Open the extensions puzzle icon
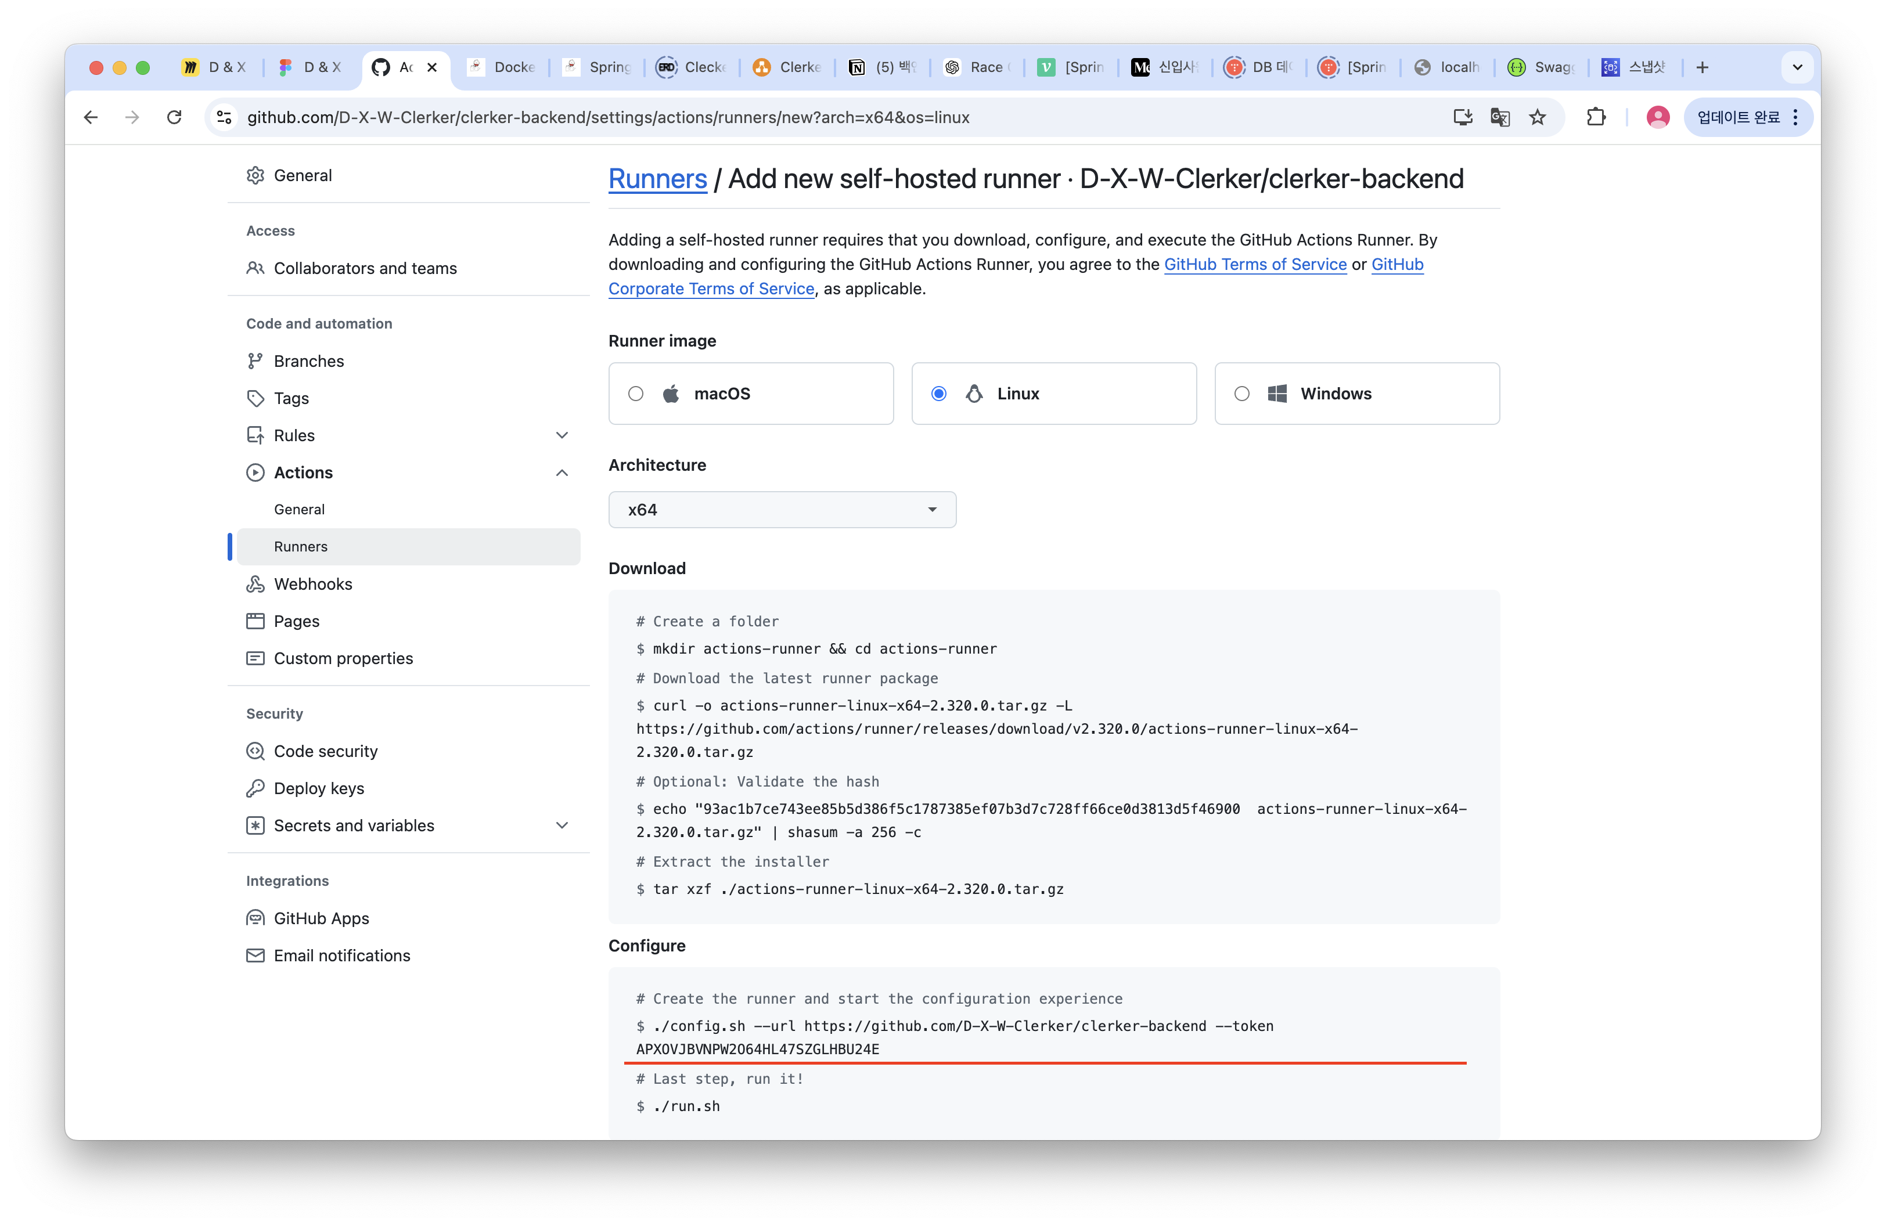This screenshot has width=1886, height=1226. click(1596, 117)
